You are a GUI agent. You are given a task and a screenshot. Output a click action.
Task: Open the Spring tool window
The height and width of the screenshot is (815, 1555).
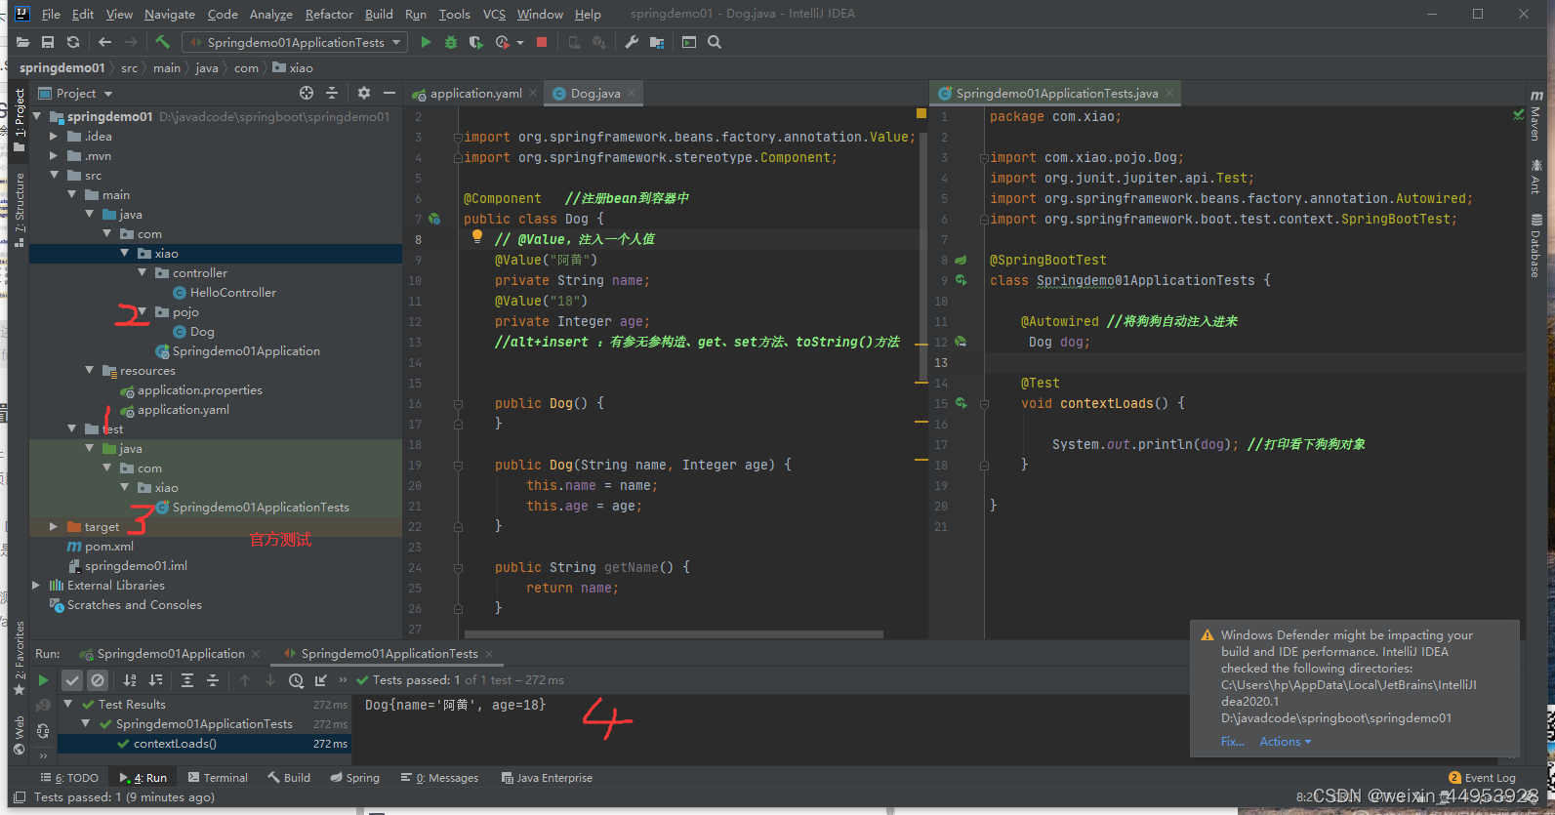(354, 778)
